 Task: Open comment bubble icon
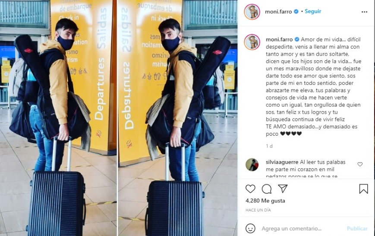point(266,189)
